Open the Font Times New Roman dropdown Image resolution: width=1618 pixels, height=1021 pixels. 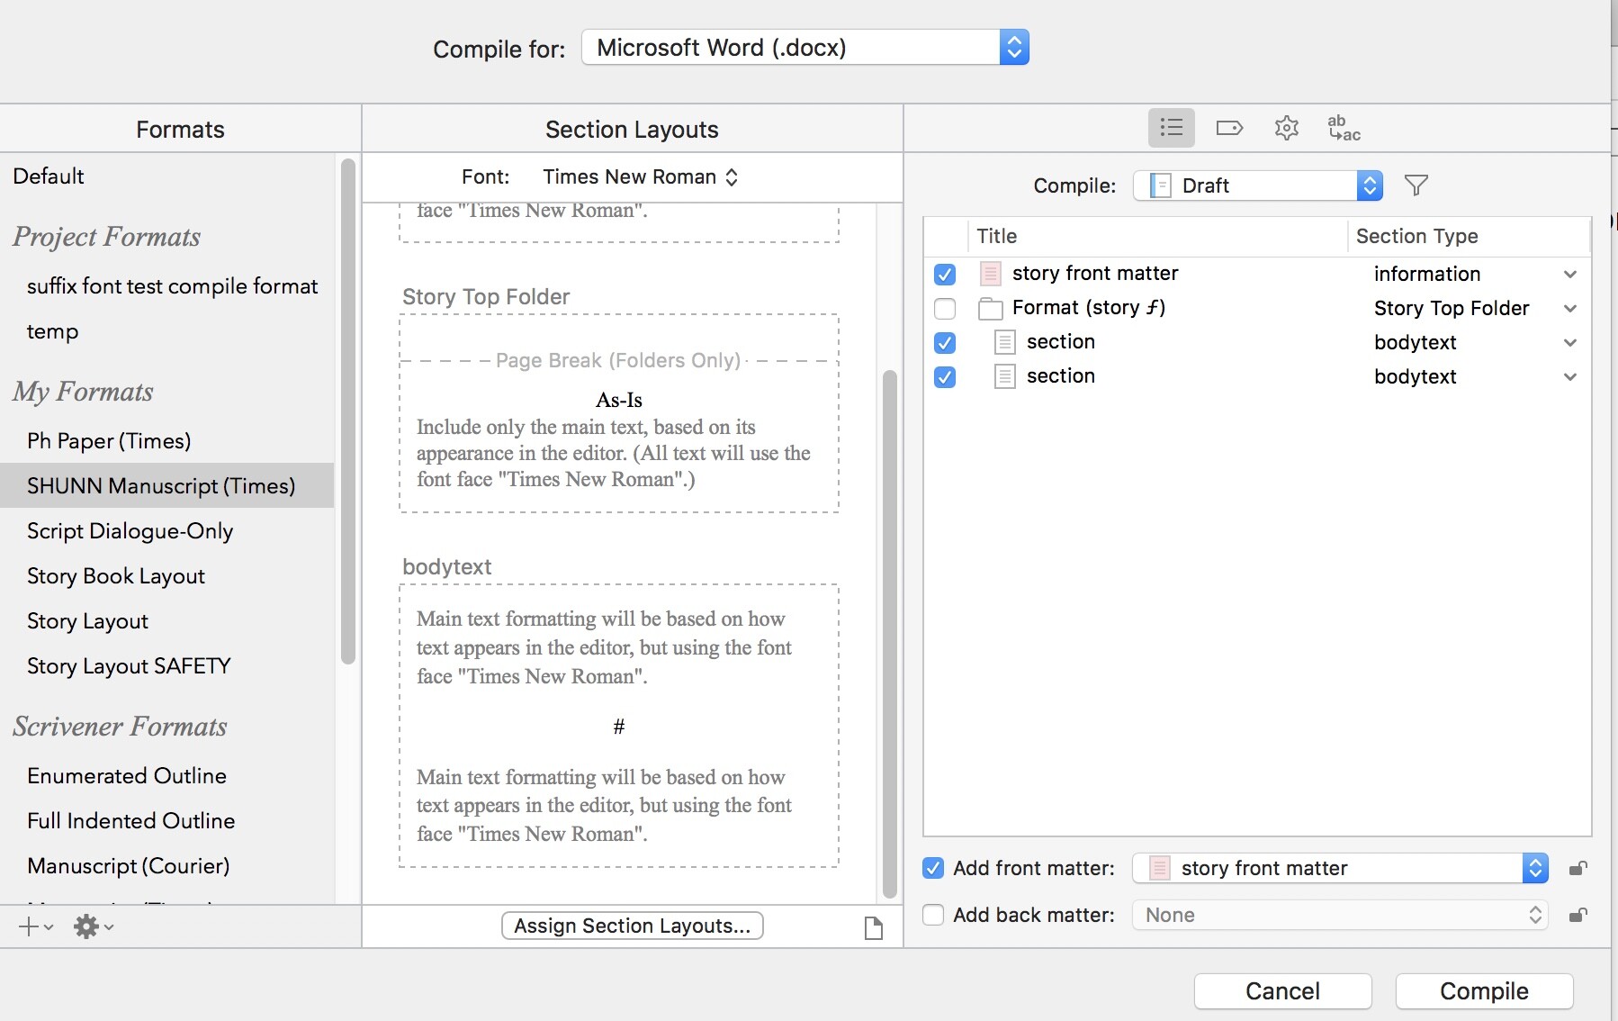point(640,177)
